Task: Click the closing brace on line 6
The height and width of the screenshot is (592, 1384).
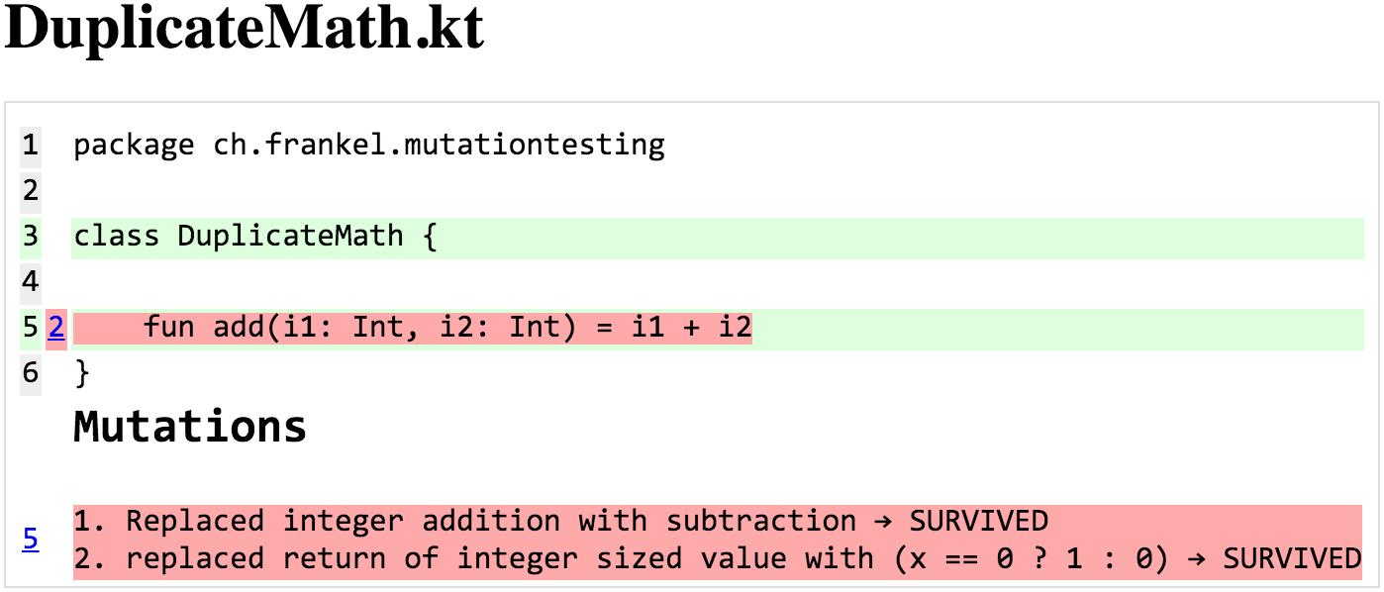Action: click(82, 373)
